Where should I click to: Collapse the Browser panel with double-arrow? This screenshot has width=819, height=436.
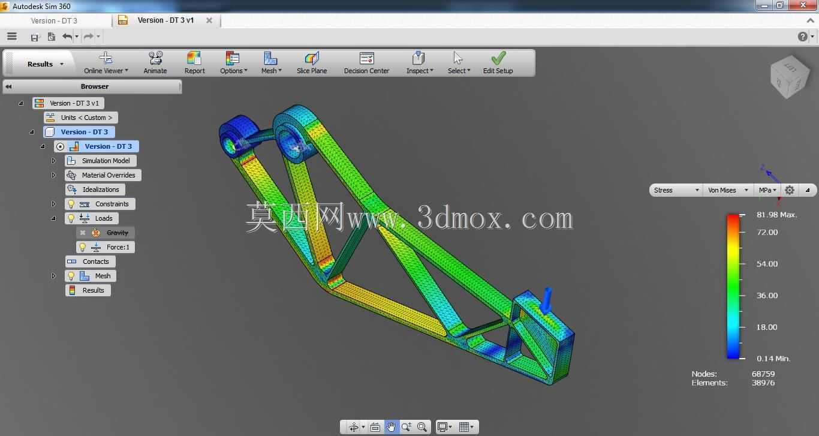8,86
